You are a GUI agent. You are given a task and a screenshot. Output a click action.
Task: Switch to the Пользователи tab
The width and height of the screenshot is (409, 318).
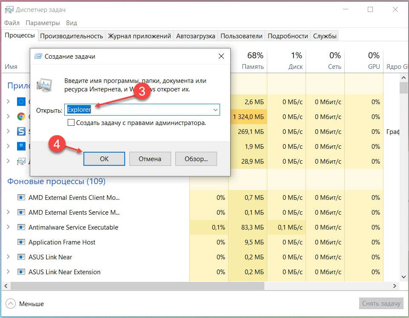[241, 36]
